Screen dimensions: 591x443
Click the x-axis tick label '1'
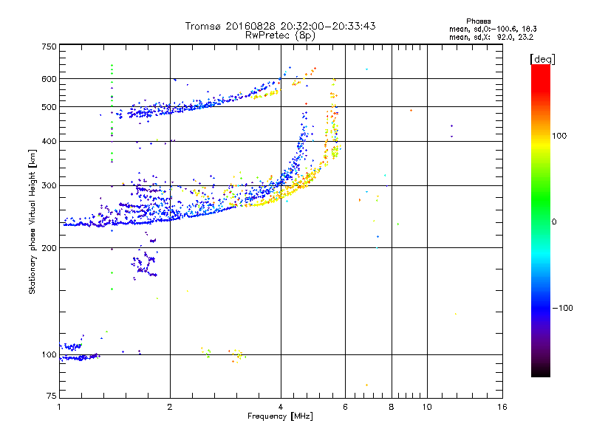click(59, 407)
